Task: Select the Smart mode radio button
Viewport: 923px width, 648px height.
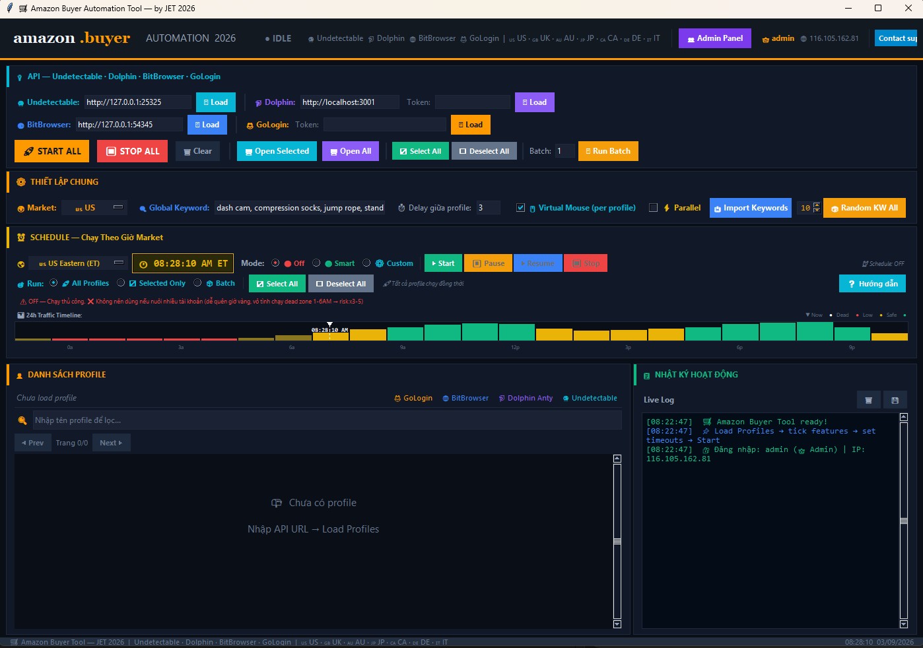Action: tap(316, 263)
